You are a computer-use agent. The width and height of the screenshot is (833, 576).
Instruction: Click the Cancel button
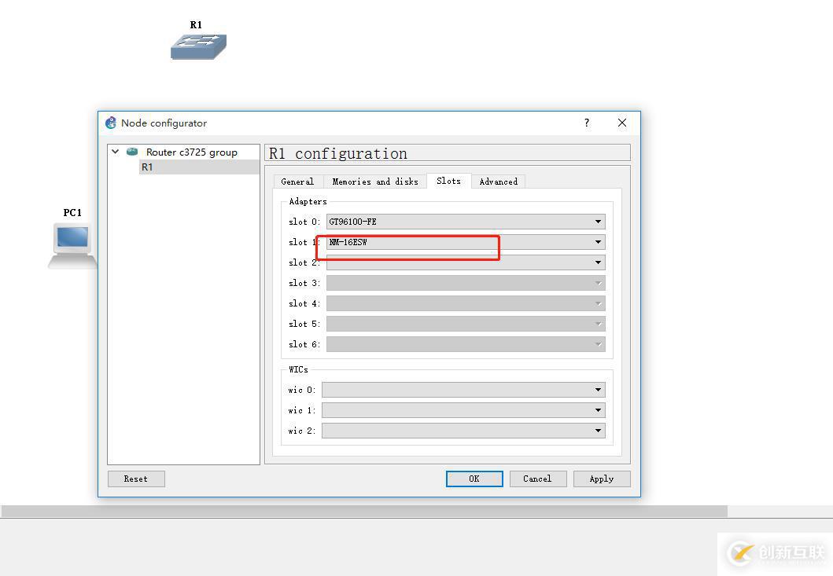537,479
